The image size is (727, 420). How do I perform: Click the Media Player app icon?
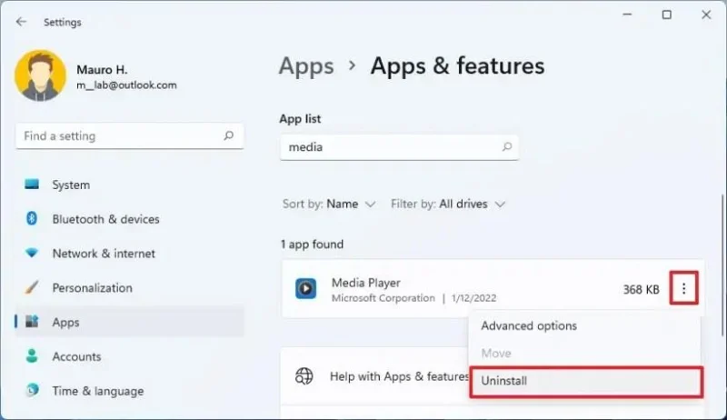(x=306, y=288)
